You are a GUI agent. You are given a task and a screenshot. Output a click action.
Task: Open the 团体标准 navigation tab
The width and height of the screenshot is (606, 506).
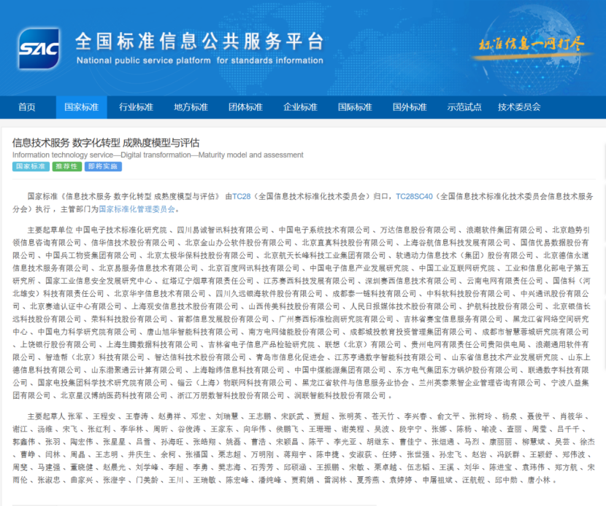[245, 107]
